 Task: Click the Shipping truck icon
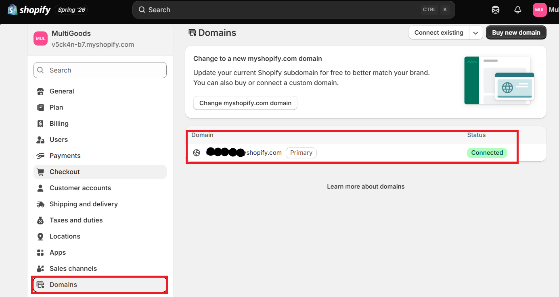tap(40, 204)
